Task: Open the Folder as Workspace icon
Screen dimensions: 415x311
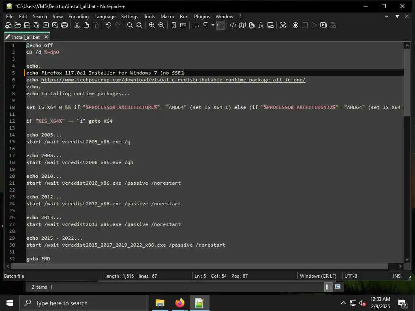Action: tap(270, 26)
